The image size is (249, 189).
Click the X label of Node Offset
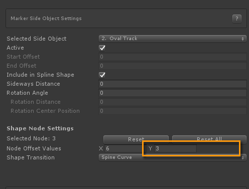(101, 148)
